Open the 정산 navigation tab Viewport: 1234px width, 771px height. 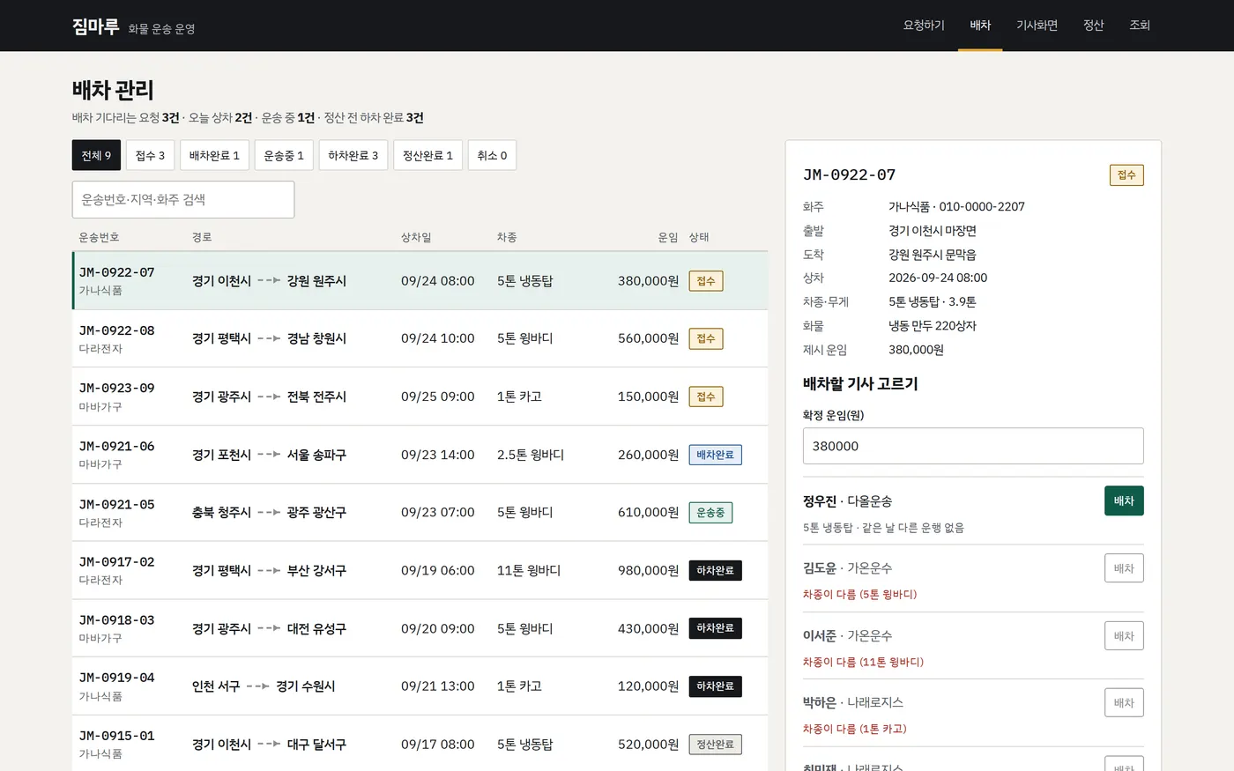click(1093, 25)
